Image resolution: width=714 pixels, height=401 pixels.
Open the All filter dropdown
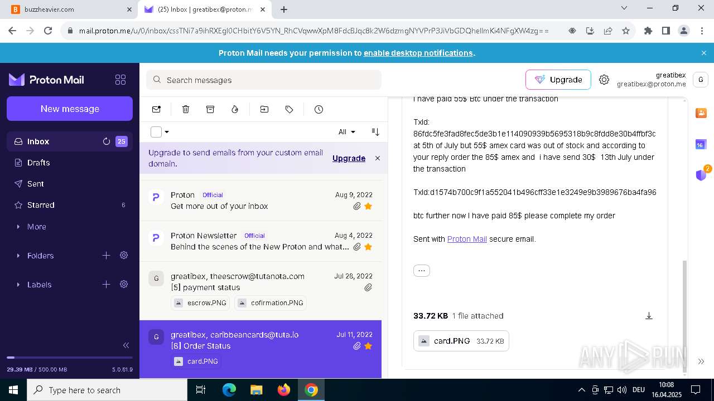[x=346, y=132]
